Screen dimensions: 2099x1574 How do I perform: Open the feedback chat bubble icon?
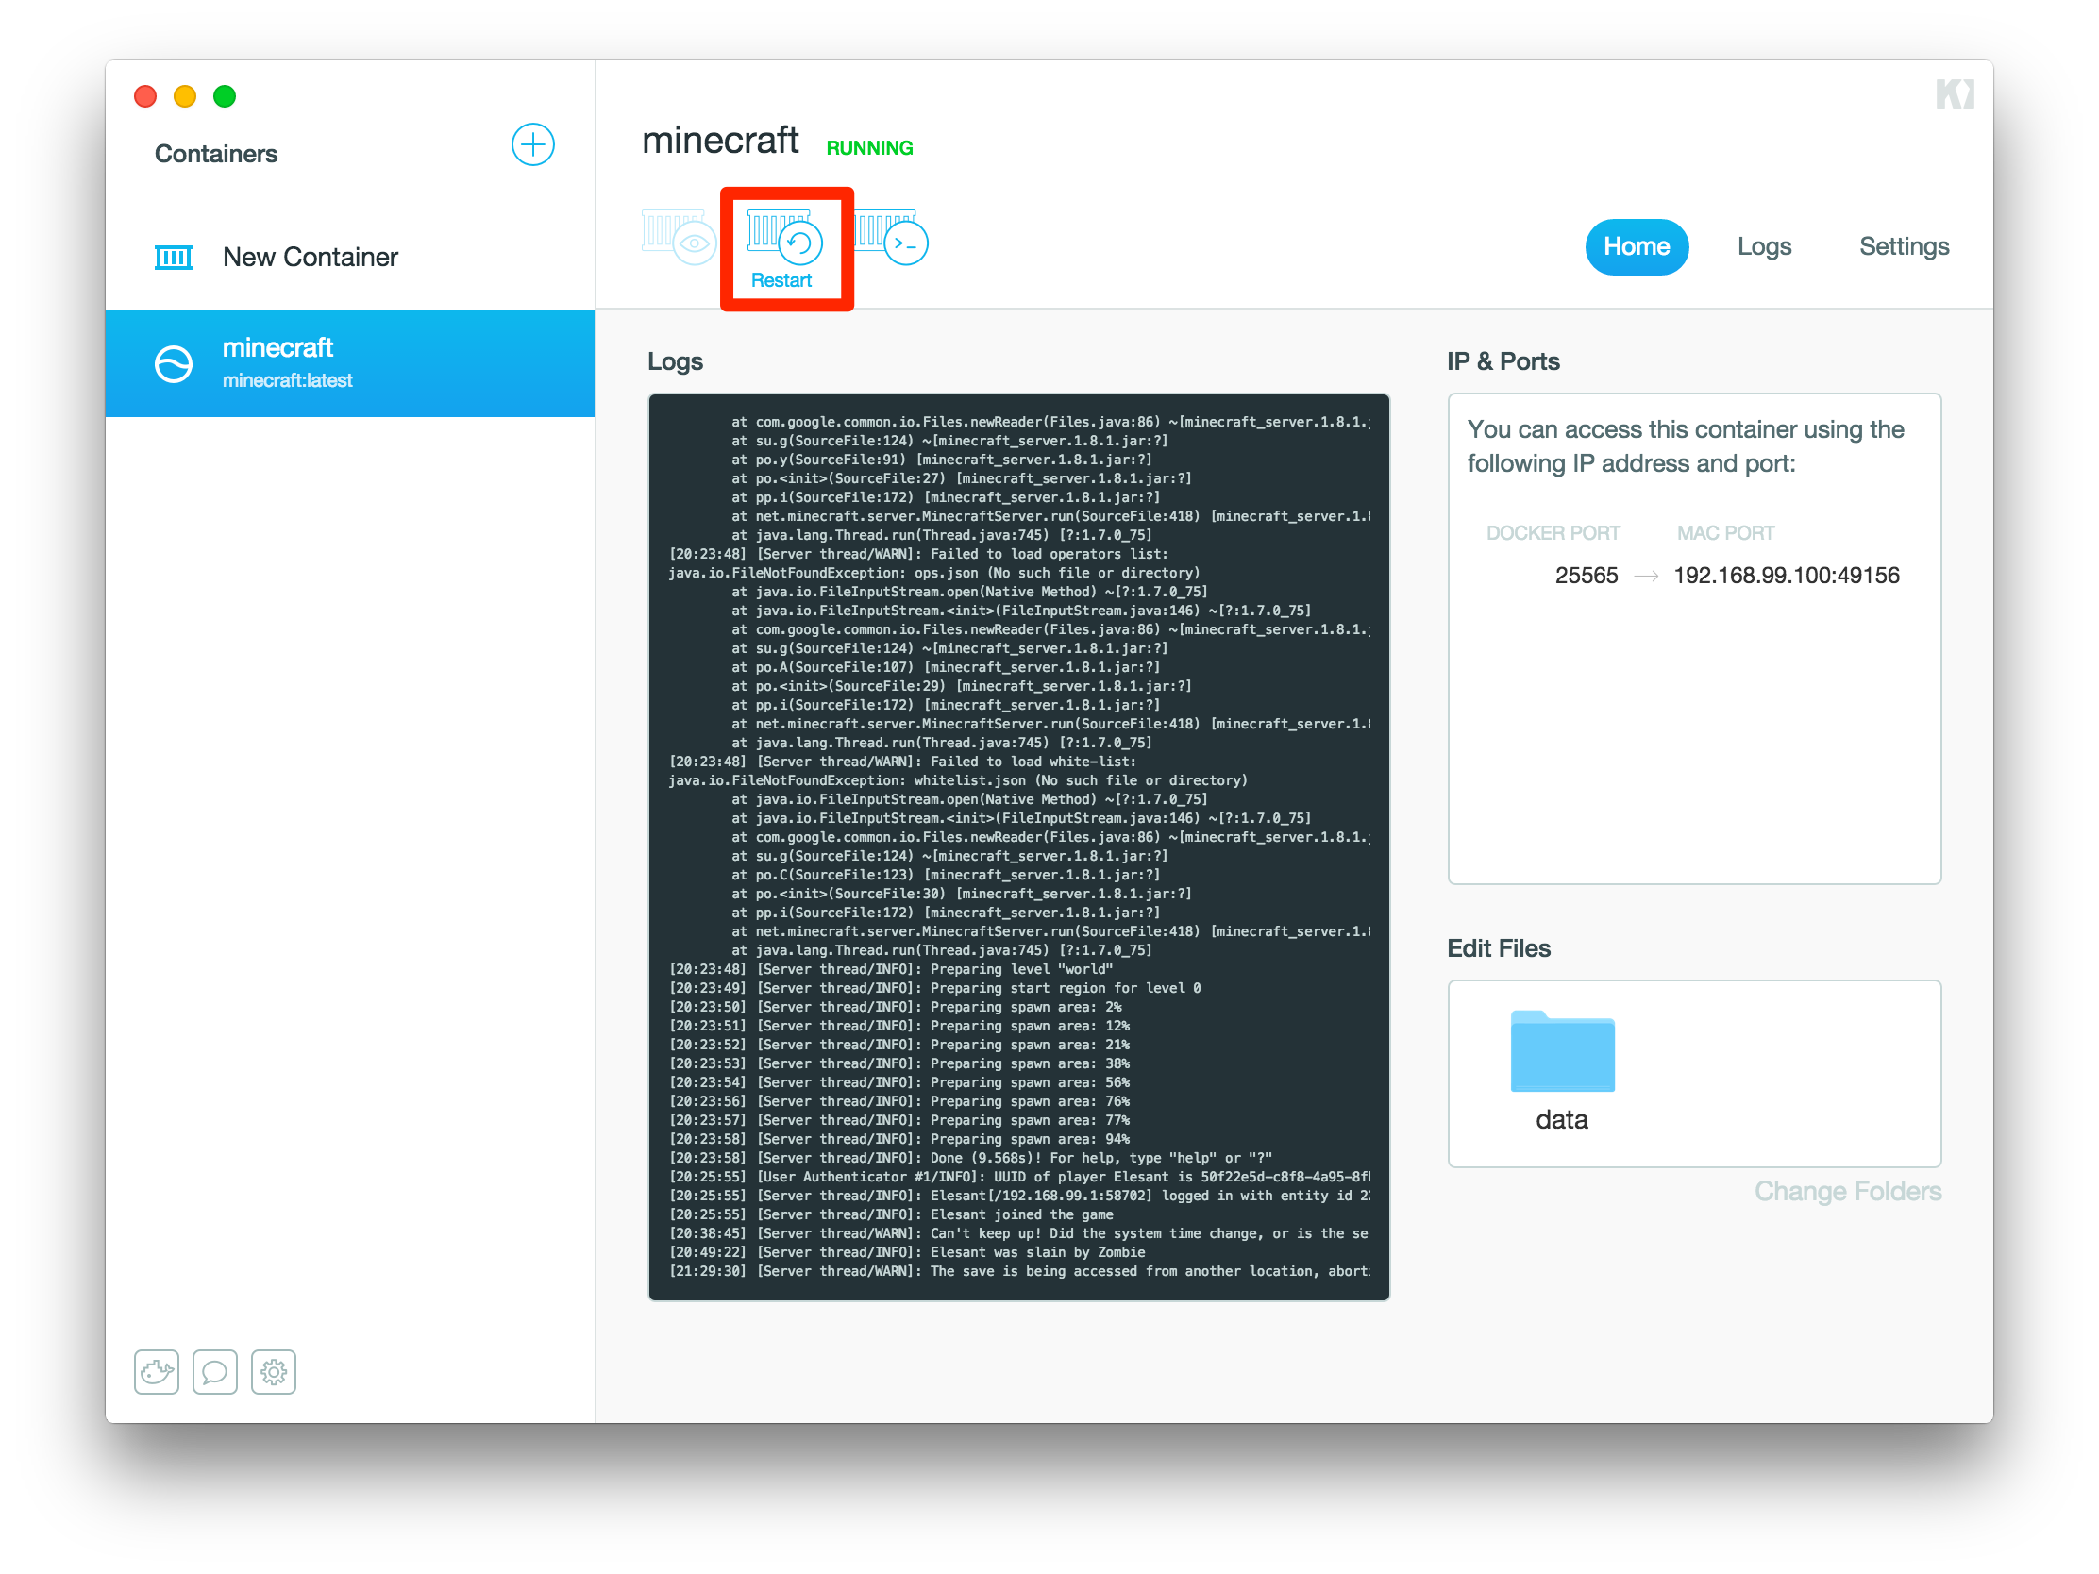[x=215, y=1371]
